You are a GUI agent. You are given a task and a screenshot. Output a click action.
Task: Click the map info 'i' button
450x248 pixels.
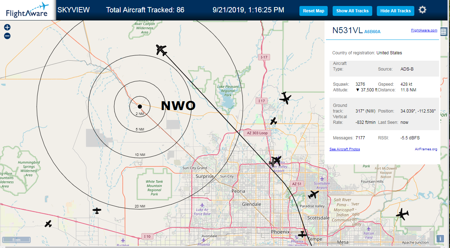click(x=440, y=239)
